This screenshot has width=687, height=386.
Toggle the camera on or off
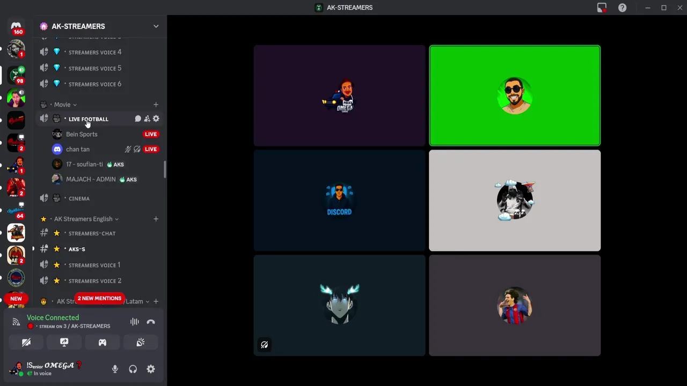pyautogui.click(x=26, y=343)
